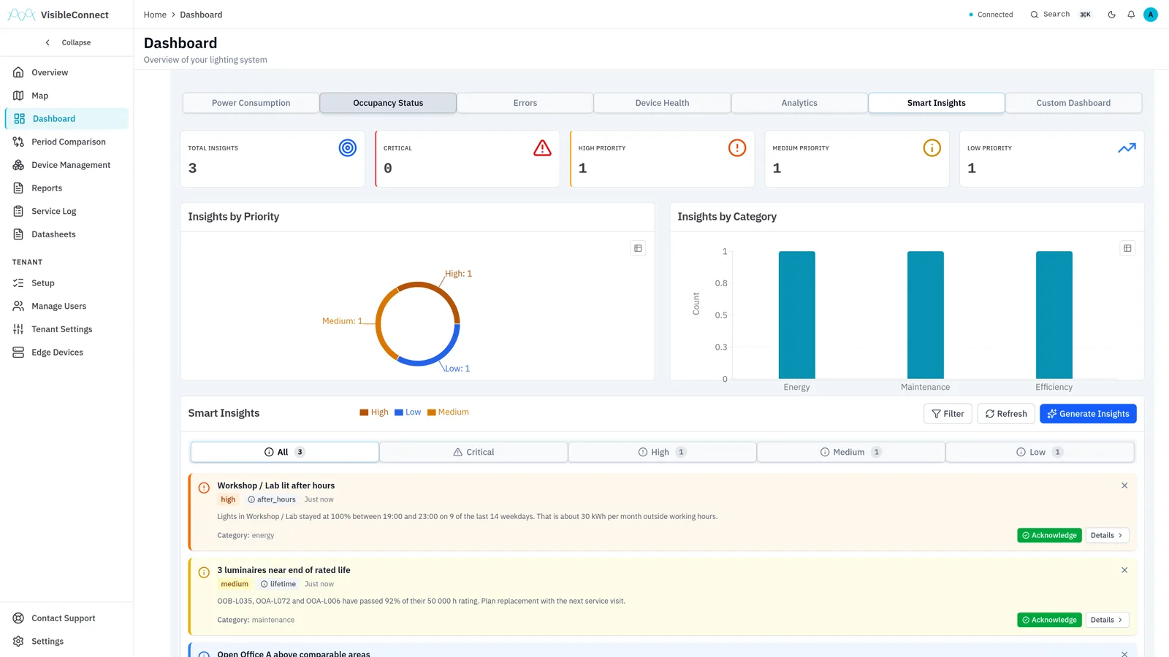The width and height of the screenshot is (1169, 657).
Task: Show data table for Insights by Category
Action: (x=1127, y=248)
